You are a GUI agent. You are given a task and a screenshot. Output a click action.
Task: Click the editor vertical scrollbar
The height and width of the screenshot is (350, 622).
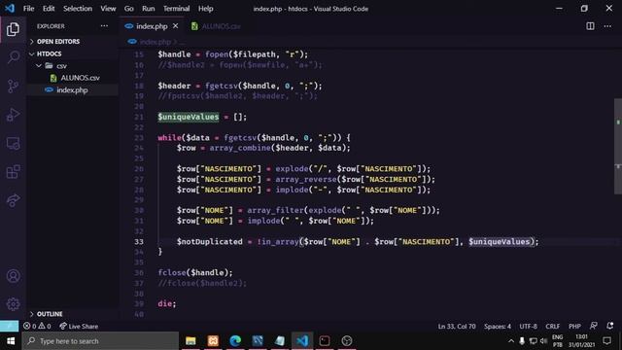pos(618,146)
